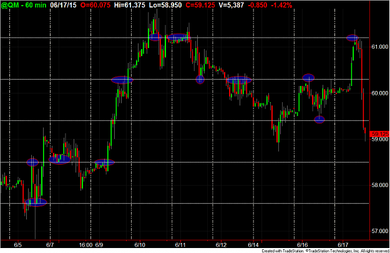This screenshot has height=253, width=390.
Task: Click the 60.000 price axis label
Action: 380,93
